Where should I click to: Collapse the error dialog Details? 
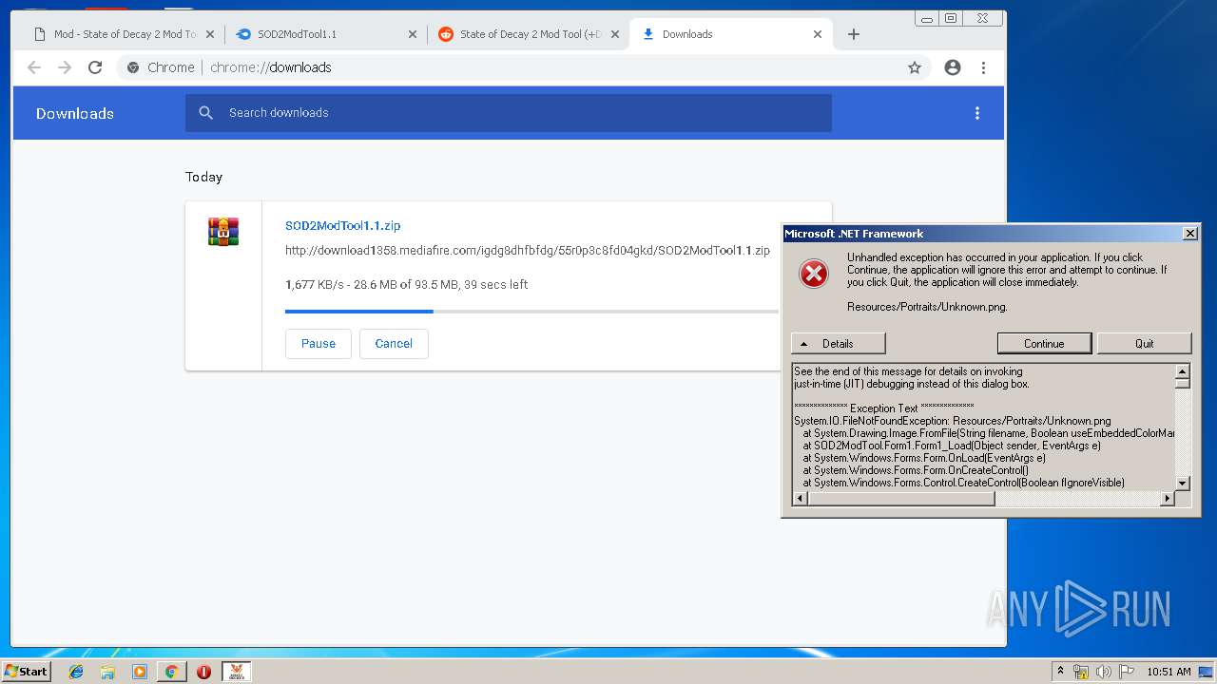(839, 344)
